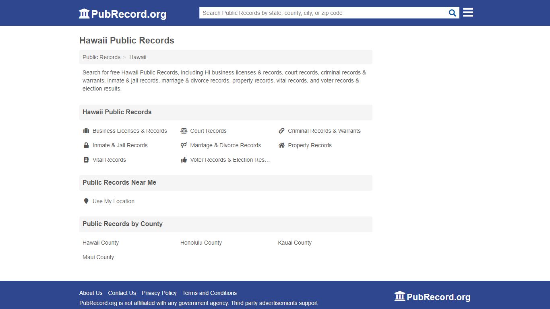
Task: Go to Maui County records
Action: click(98, 257)
